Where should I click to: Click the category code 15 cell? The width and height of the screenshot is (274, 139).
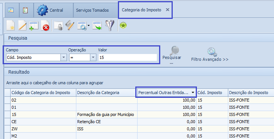point(43,114)
